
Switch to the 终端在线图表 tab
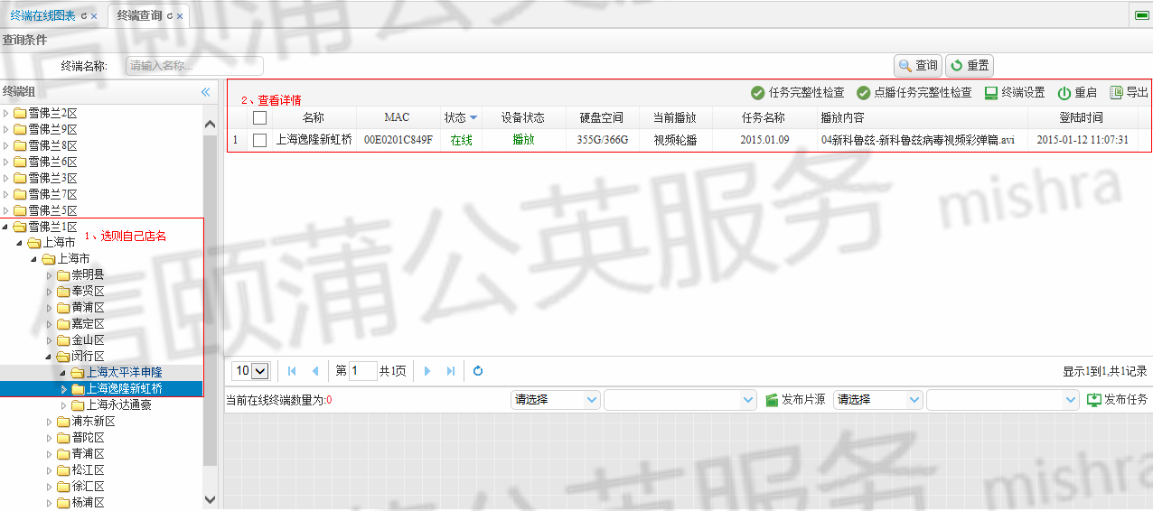pos(42,15)
